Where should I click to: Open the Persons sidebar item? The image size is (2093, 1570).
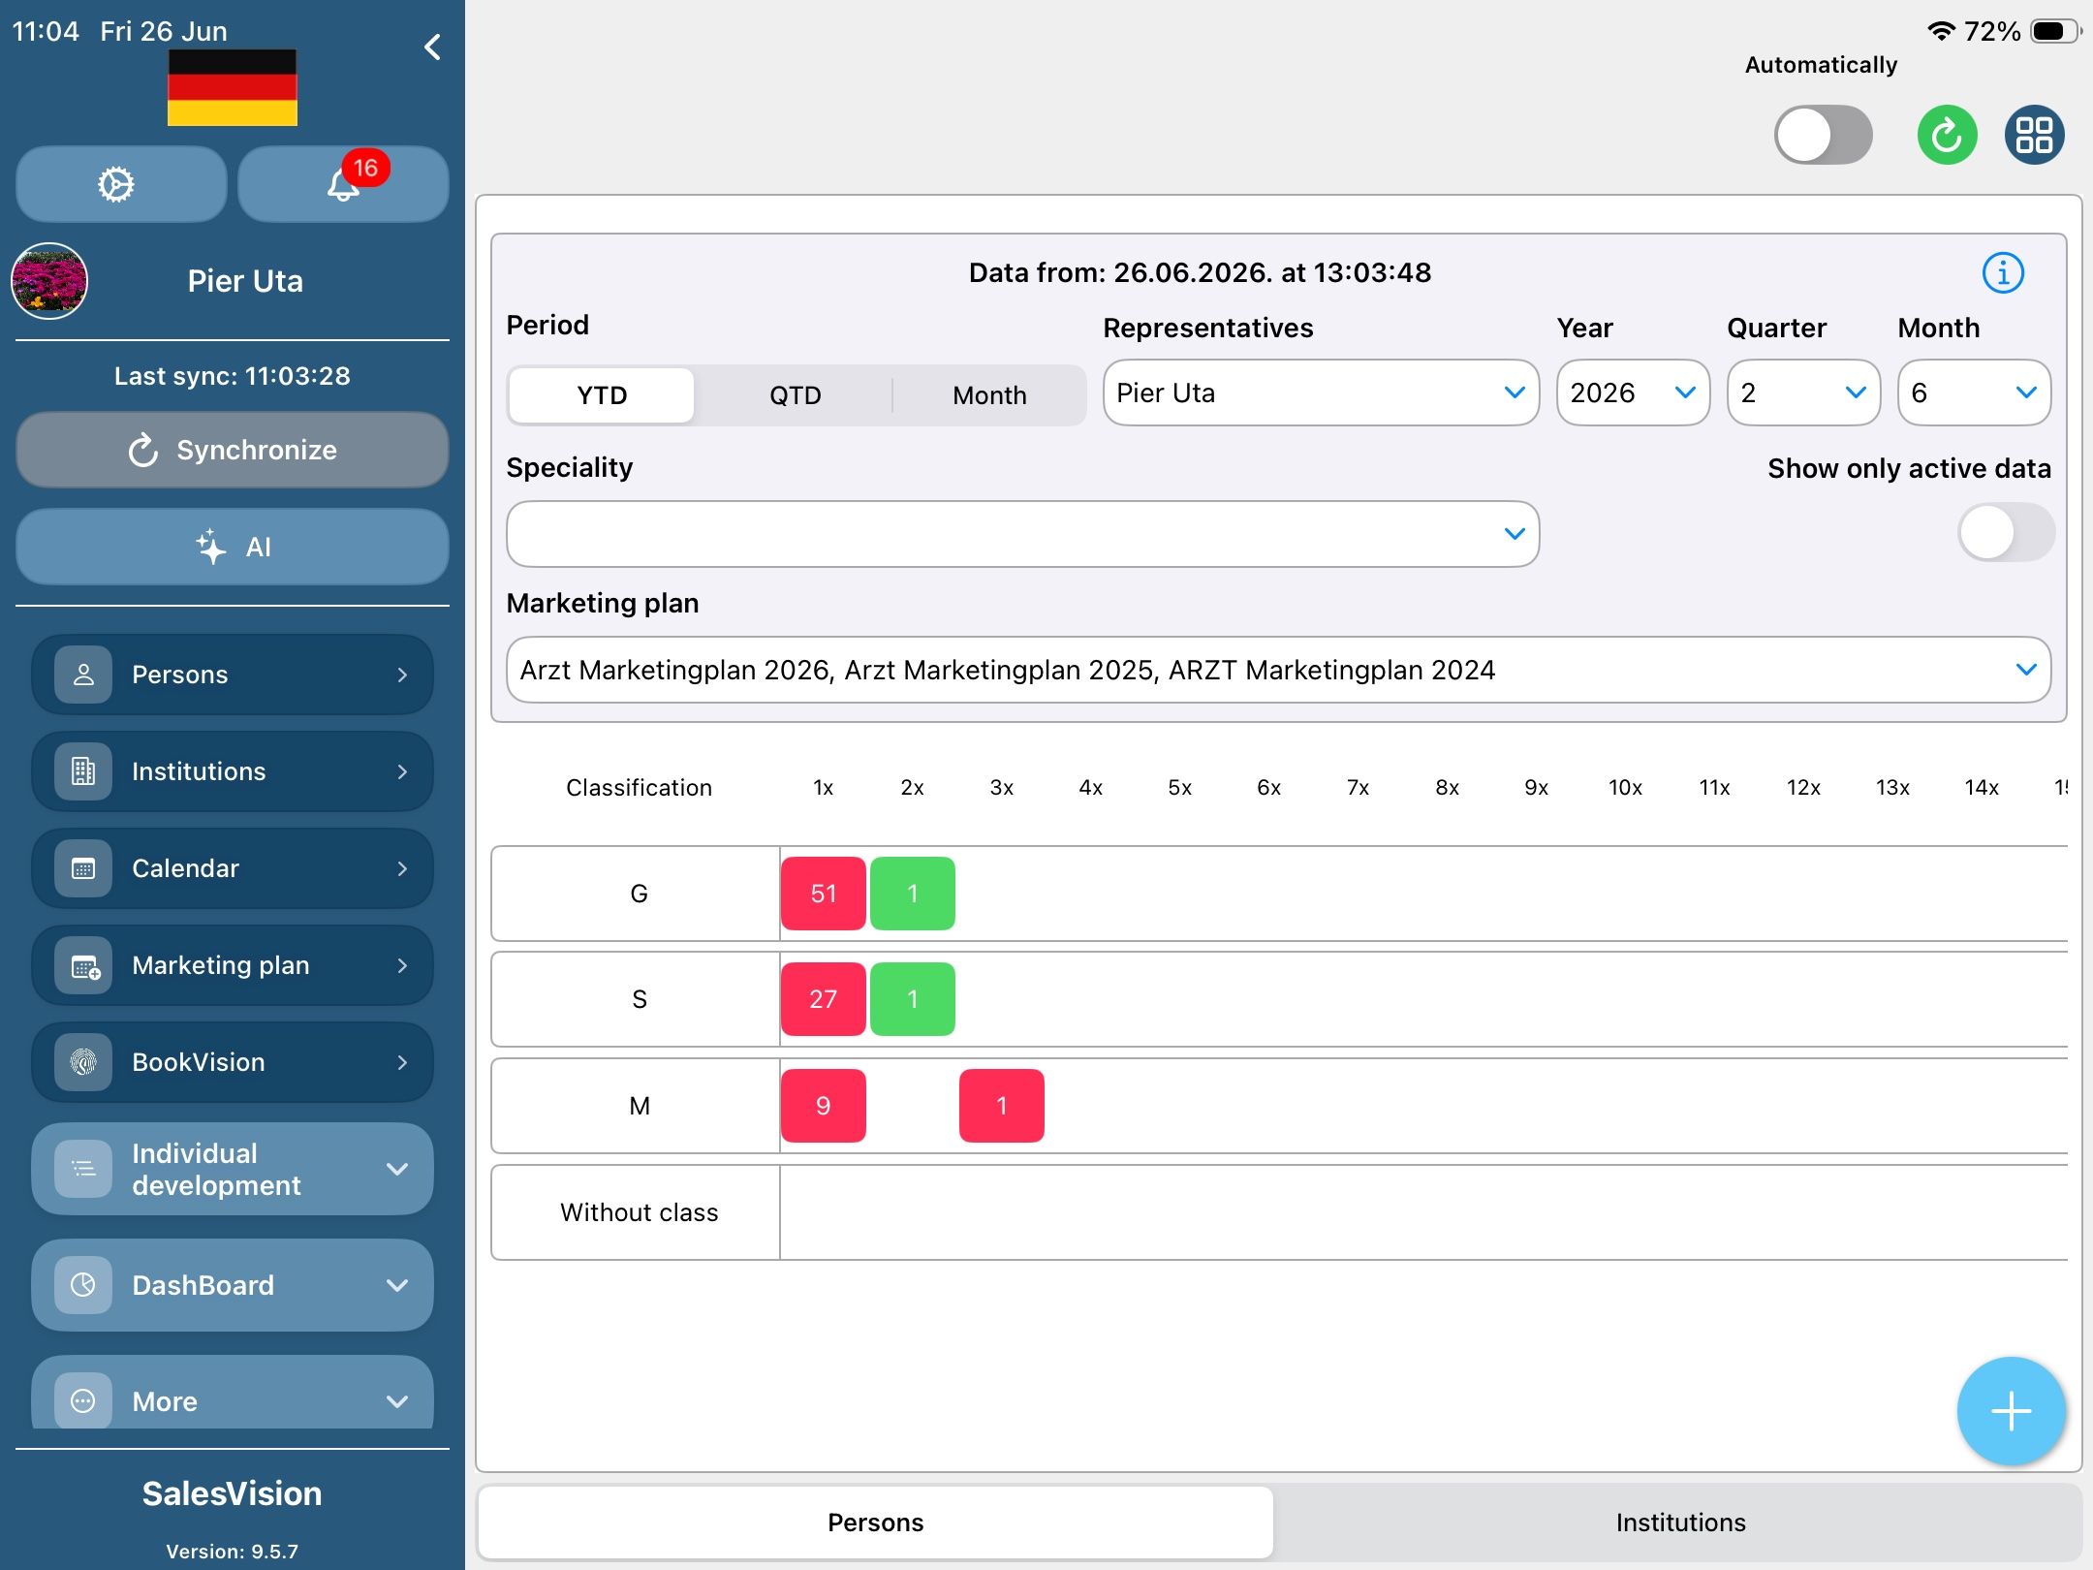coord(233,675)
